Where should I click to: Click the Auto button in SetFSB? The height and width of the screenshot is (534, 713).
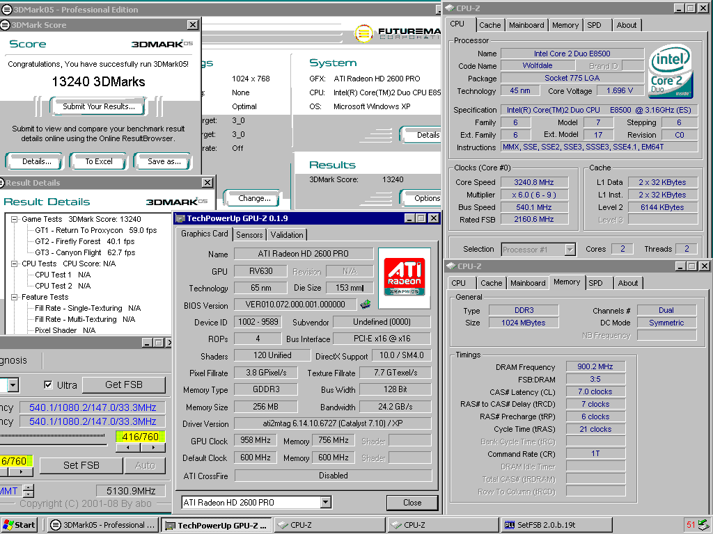click(145, 465)
